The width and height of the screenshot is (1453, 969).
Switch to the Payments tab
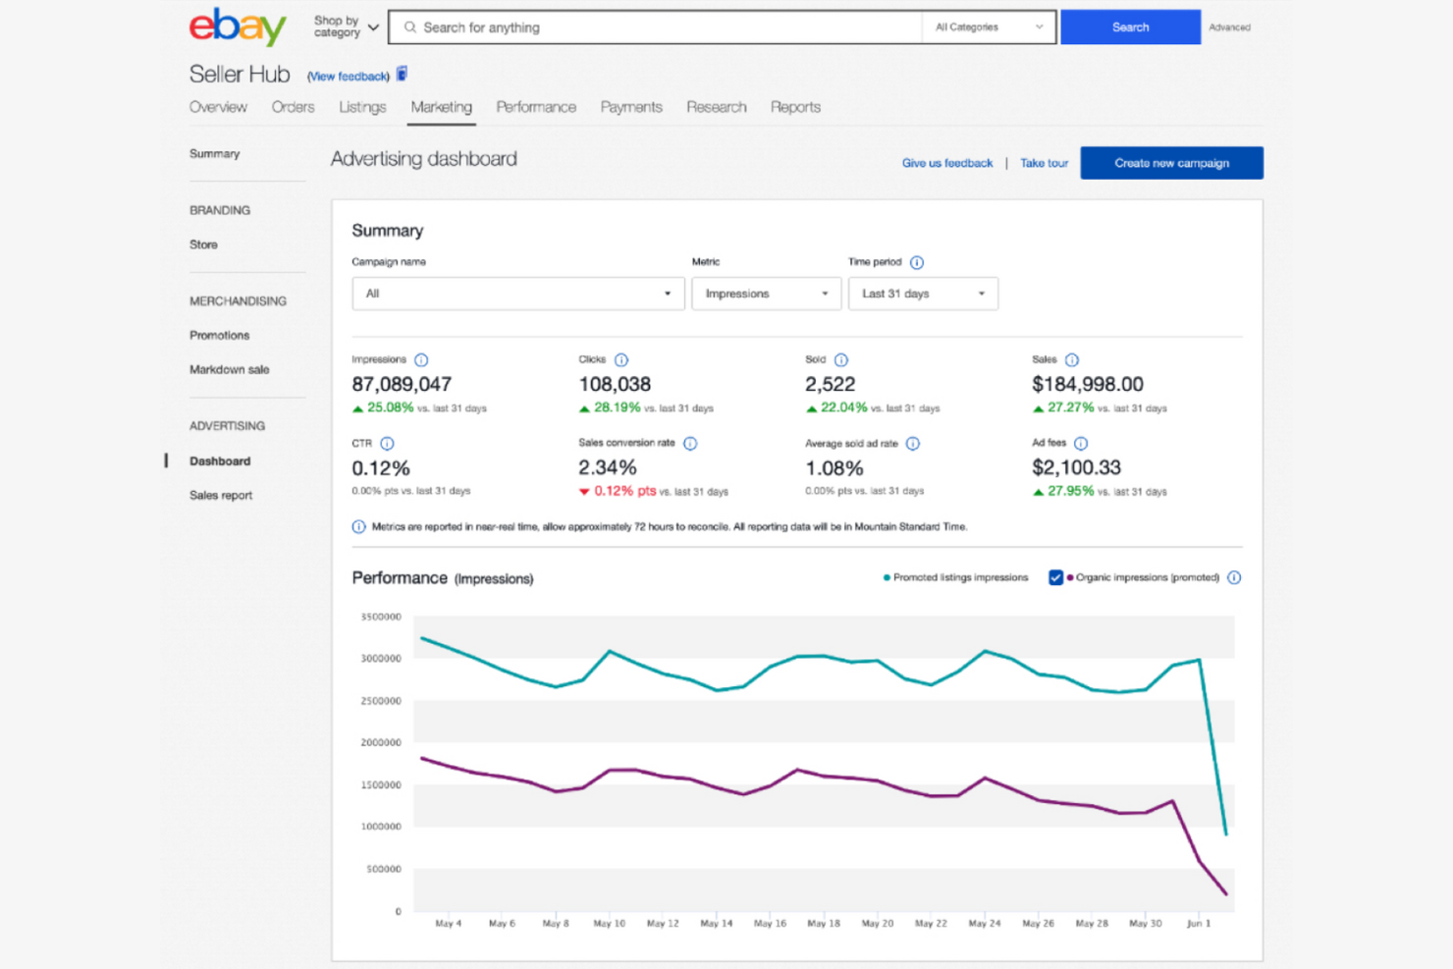point(631,107)
